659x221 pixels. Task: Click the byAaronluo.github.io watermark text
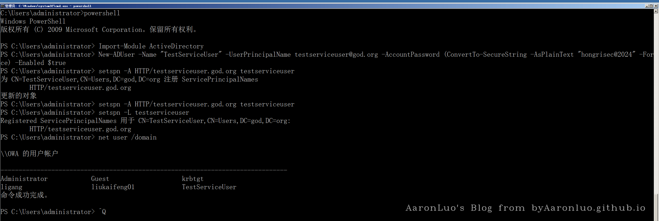point(588,208)
